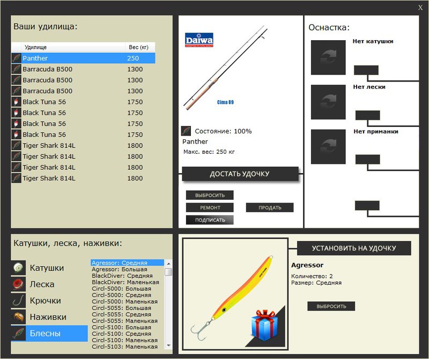
Task: Select the Panther rod row
Action: [83, 58]
